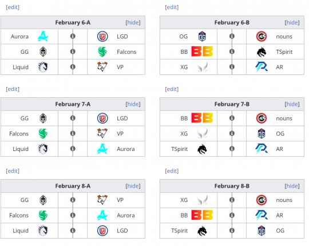Hide the February 6-A match table

click(x=133, y=22)
